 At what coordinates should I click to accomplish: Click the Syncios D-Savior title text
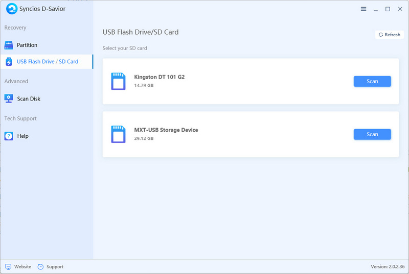tap(42, 9)
